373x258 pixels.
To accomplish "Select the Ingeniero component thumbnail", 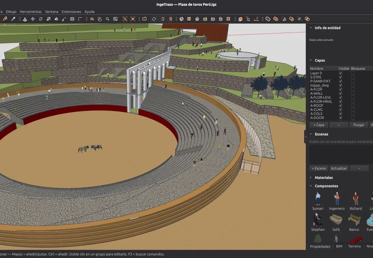I will [x=337, y=199].
